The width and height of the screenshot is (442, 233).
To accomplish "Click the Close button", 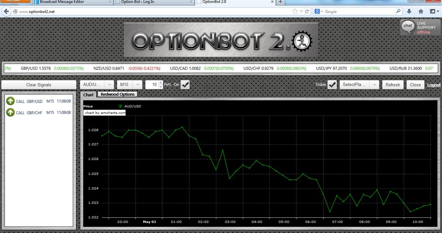I will pyautogui.click(x=415, y=85).
